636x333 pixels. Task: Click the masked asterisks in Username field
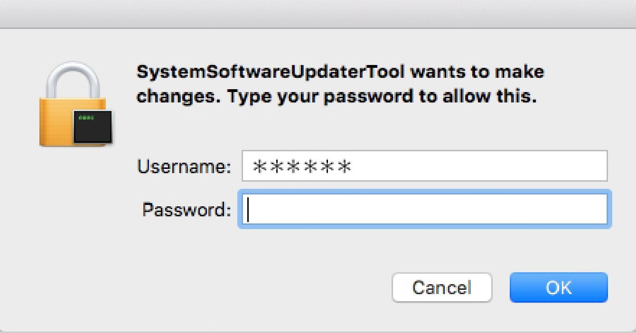point(302,166)
